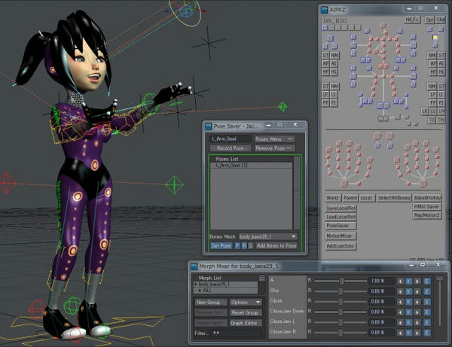The width and height of the screenshot is (452, 347).
Task: Click the Graph Editor button
Action: pos(246,323)
